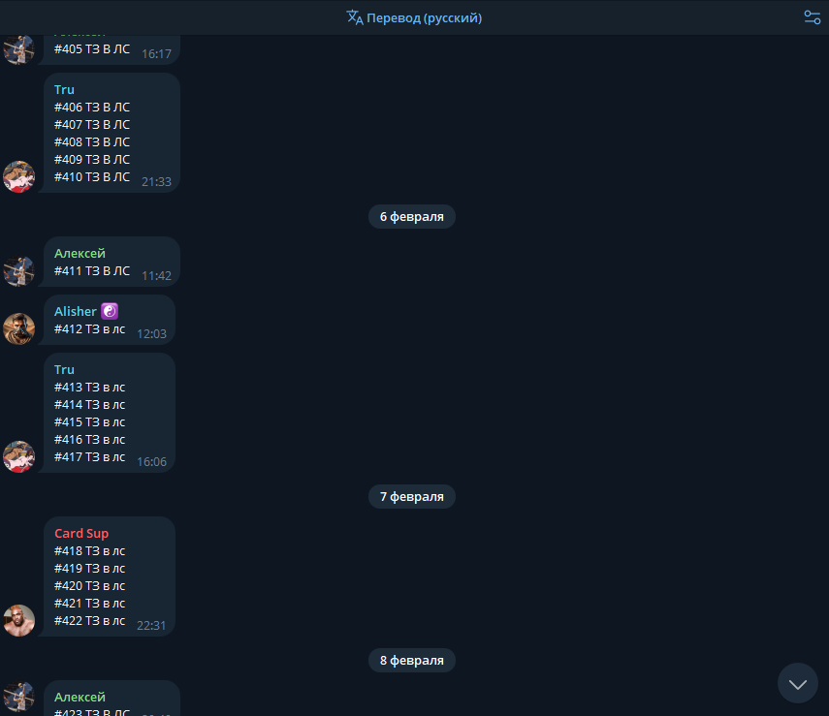Screen dimensions: 829x716
Task: Select the line #420 ТЗ в лс
Action: [x=90, y=586]
